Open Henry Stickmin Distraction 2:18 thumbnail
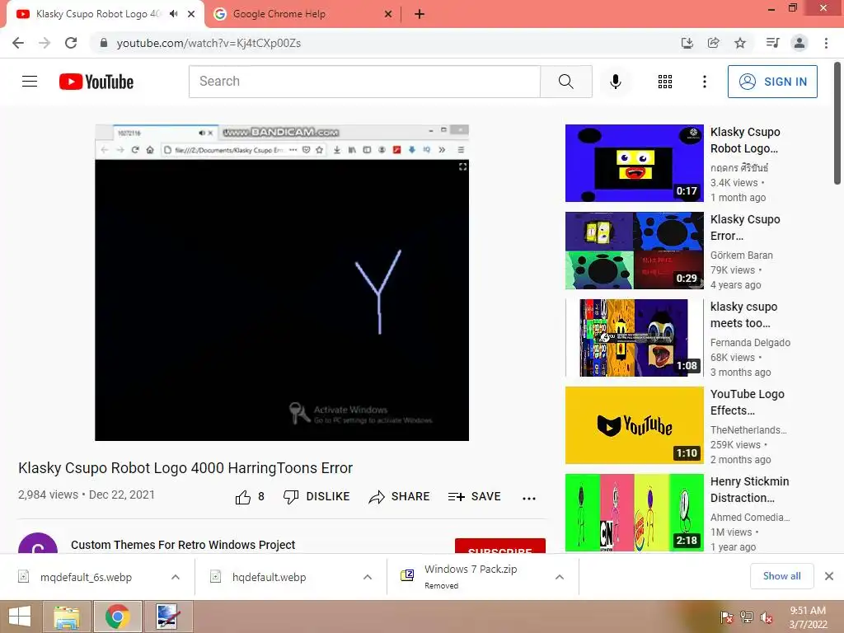This screenshot has width=844, height=633. (634, 513)
